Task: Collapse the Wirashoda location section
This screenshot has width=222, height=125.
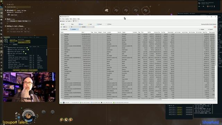Action: pos(6,10)
